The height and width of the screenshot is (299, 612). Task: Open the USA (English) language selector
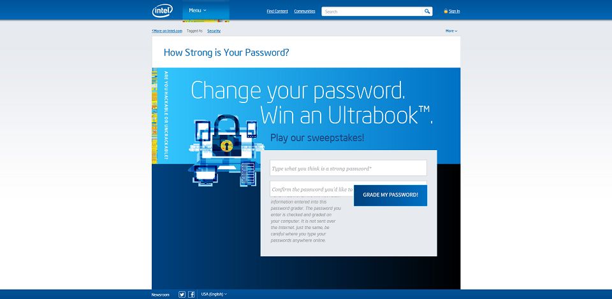214,295
